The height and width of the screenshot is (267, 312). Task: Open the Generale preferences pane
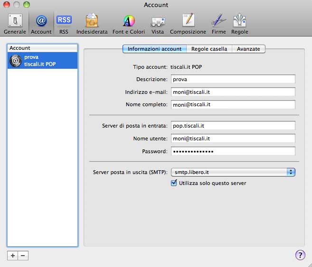pos(15,24)
